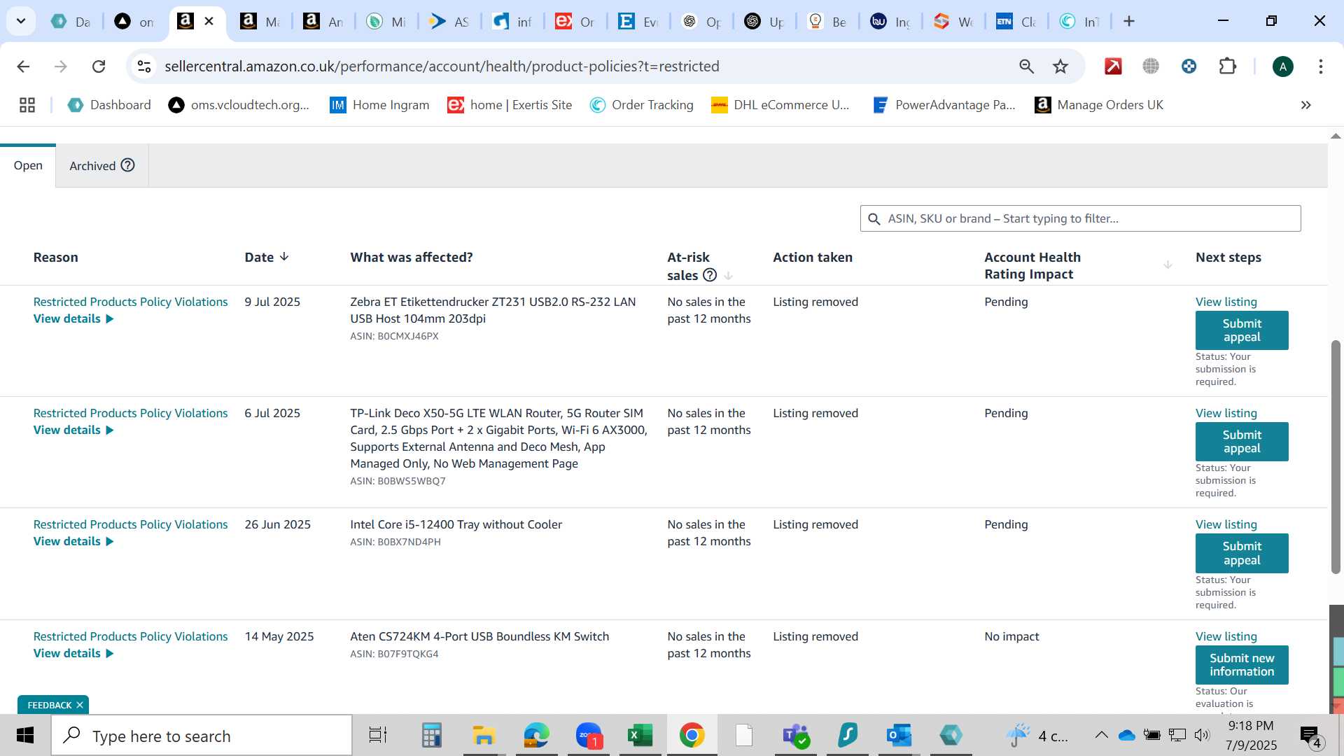This screenshot has width=1344, height=756.
Task: View listing for the TP-Link Deco router
Action: 1226,413
